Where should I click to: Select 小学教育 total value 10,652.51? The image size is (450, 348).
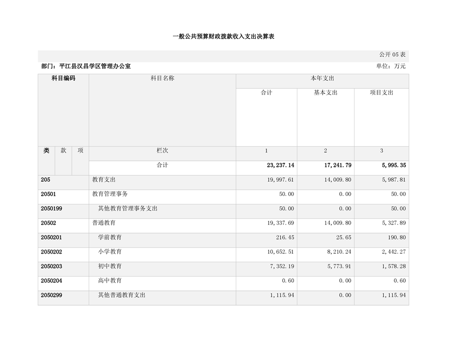(281, 252)
